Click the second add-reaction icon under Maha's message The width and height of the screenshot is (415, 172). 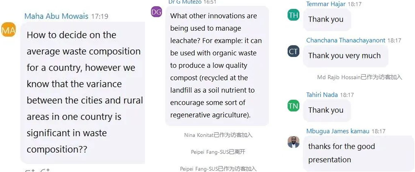click(44, 170)
